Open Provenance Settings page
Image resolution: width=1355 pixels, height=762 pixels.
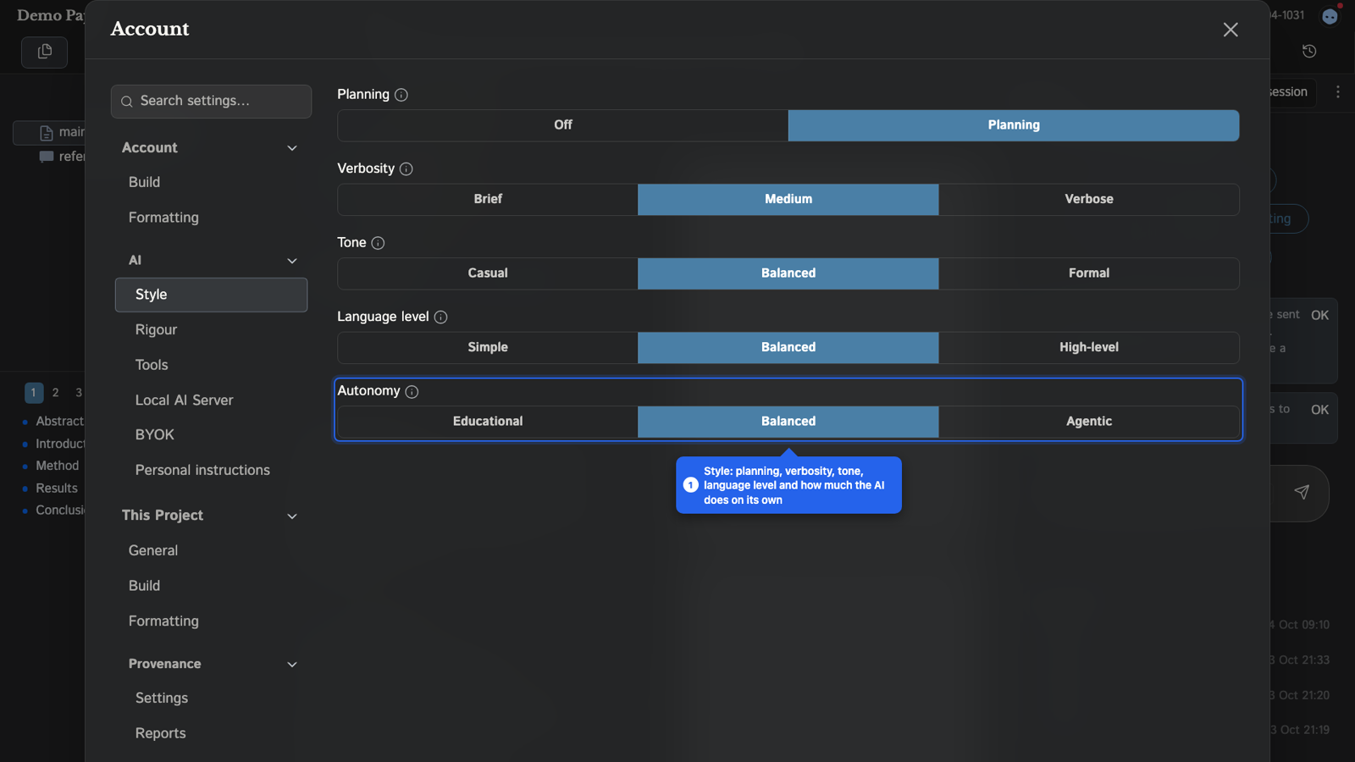[211, 698]
